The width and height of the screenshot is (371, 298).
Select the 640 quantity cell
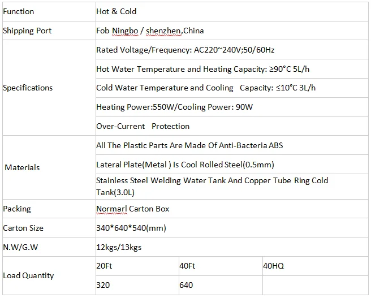pos(186,285)
